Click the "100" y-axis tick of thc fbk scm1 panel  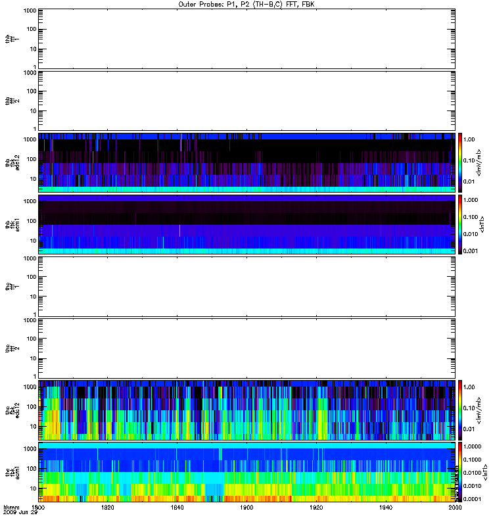click(x=32, y=469)
